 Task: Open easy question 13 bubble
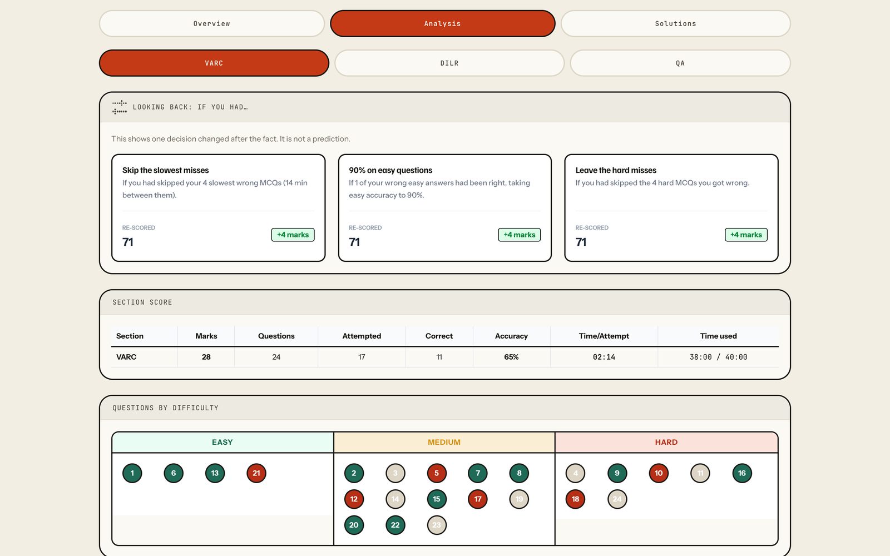(215, 473)
